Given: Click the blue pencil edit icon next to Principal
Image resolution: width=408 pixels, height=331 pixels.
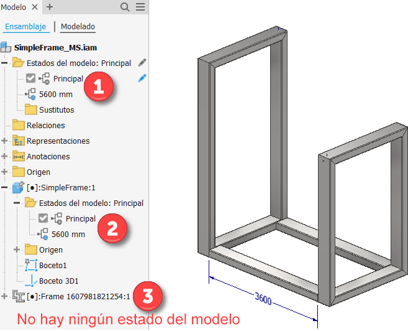Looking at the screenshot, I should click(x=142, y=78).
